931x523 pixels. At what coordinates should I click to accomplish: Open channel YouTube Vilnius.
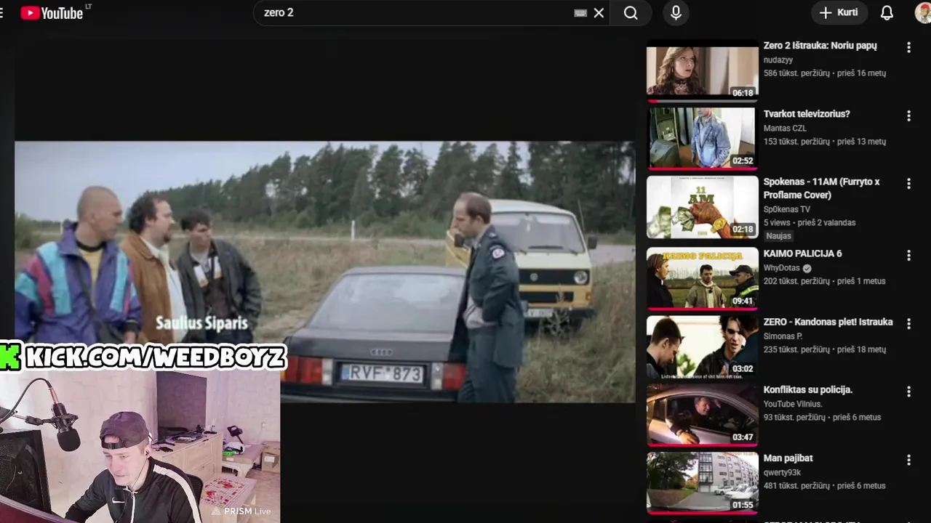pos(793,404)
